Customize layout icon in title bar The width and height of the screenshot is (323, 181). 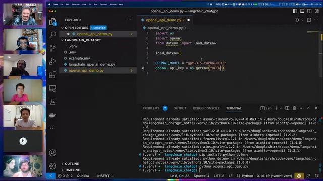[317, 11]
